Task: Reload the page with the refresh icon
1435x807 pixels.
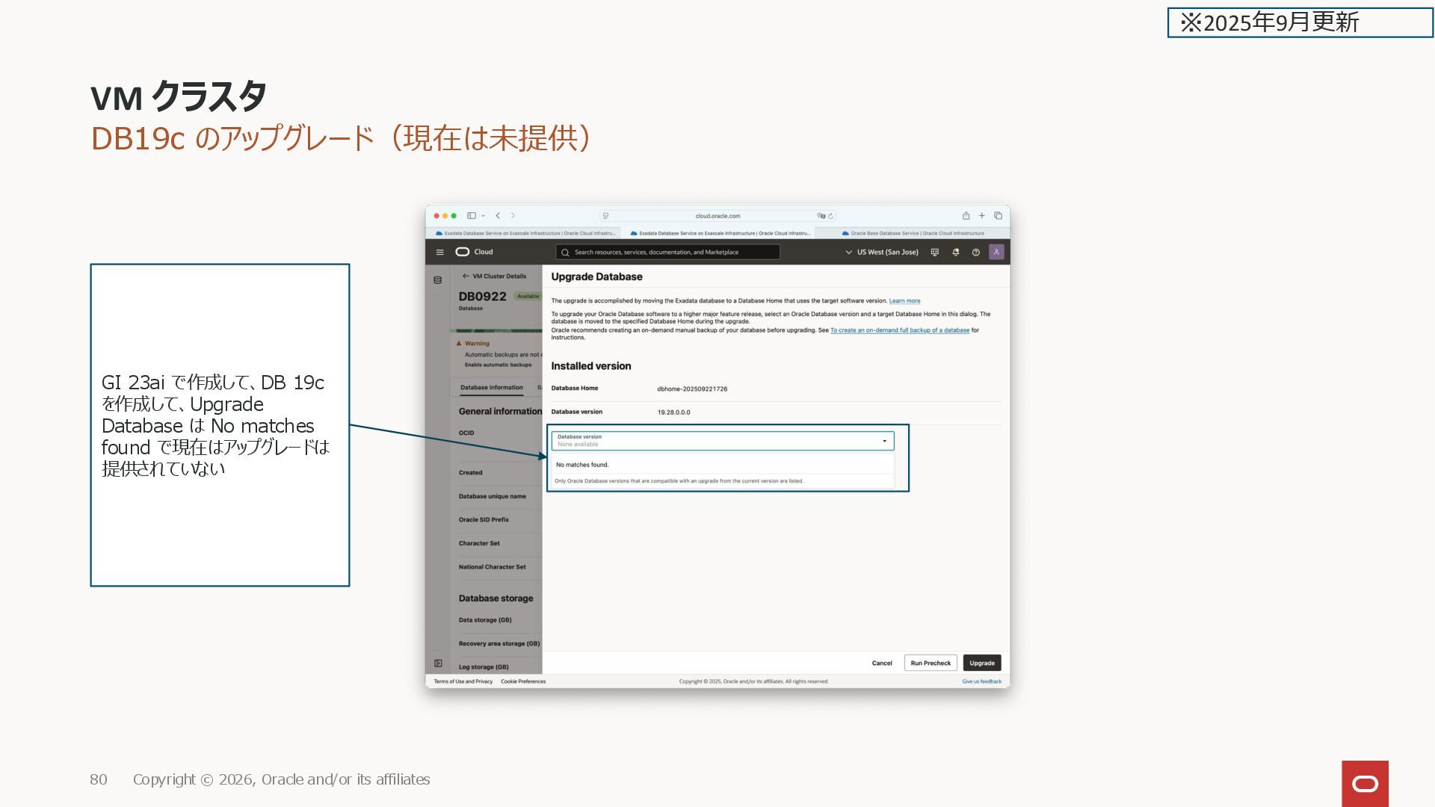Action: (830, 216)
